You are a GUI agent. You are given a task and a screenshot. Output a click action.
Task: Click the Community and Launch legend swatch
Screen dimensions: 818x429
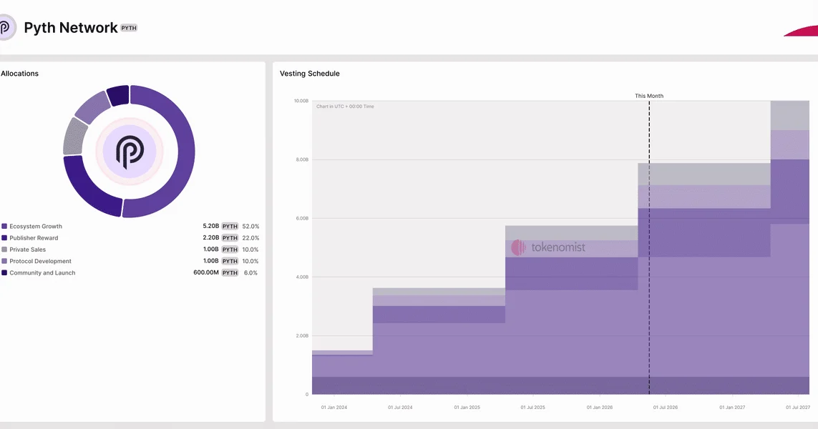pos(4,272)
